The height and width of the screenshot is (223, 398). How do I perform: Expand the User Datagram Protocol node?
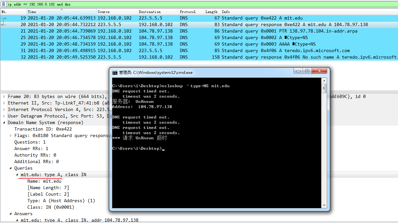pos(4,116)
